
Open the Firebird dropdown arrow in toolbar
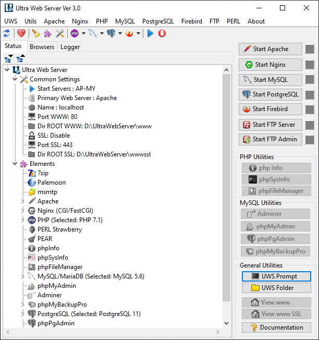pos(138,33)
